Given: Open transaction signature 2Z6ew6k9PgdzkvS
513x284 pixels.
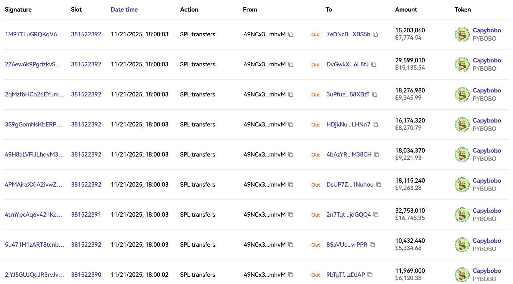Looking at the screenshot, I should (33, 64).
